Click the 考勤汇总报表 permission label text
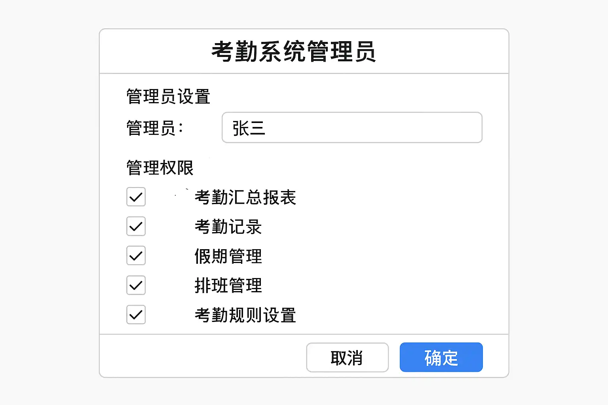Viewport: 608px width, 405px height. [245, 197]
